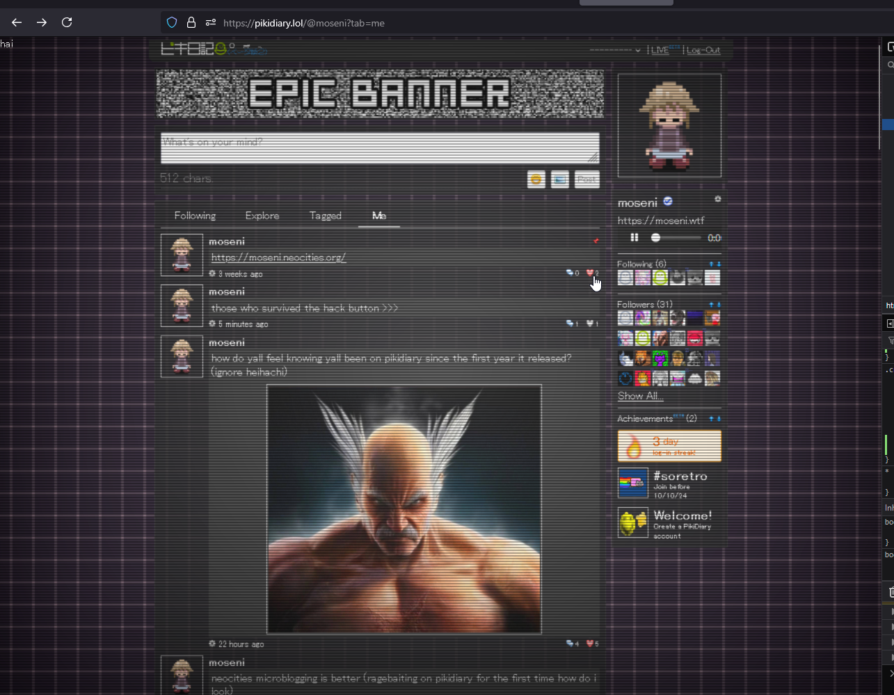This screenshot has width=894, height=695.
Task: Click the 'What's on your mind?' text box
Action: coord(380,148)
